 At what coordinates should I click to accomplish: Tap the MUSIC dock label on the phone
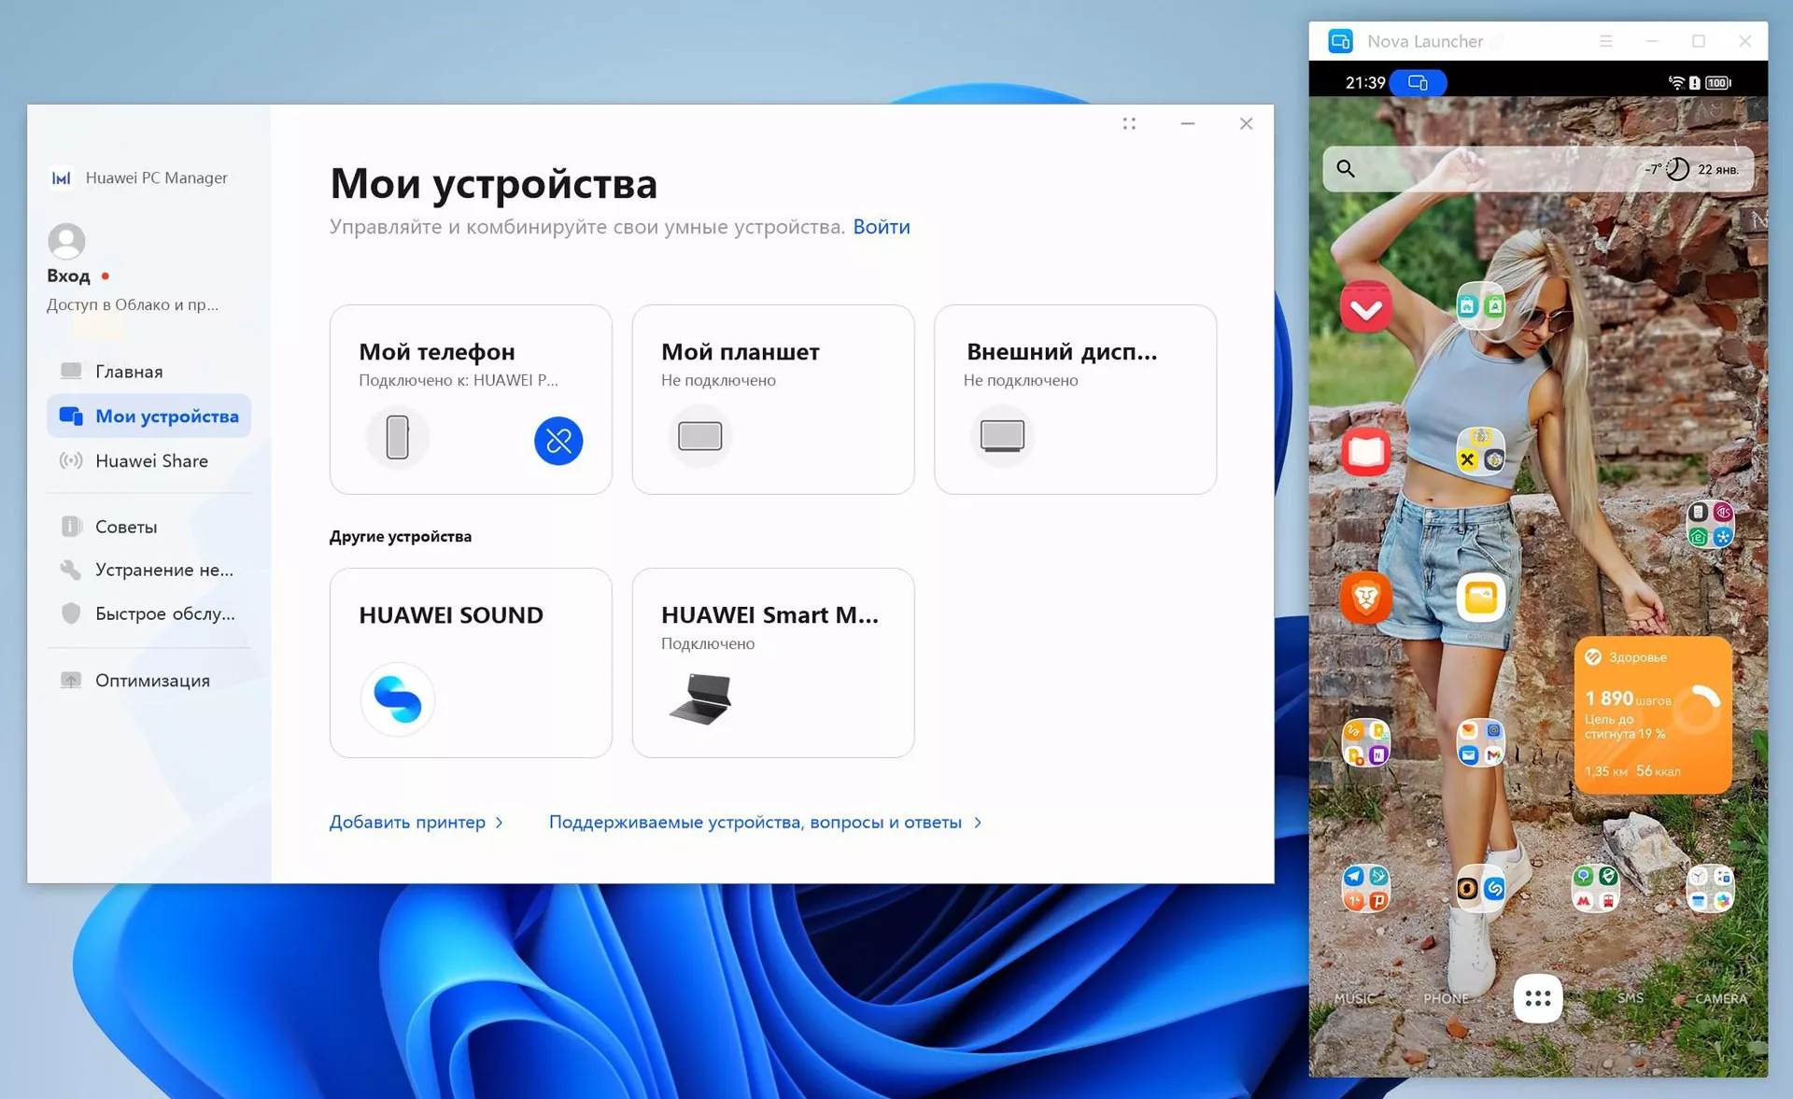click(1354, 998)
